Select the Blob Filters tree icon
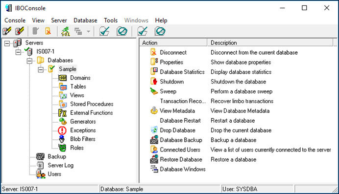Image resolution: width=339 pixels, height=194 pixels. point(62,139)
